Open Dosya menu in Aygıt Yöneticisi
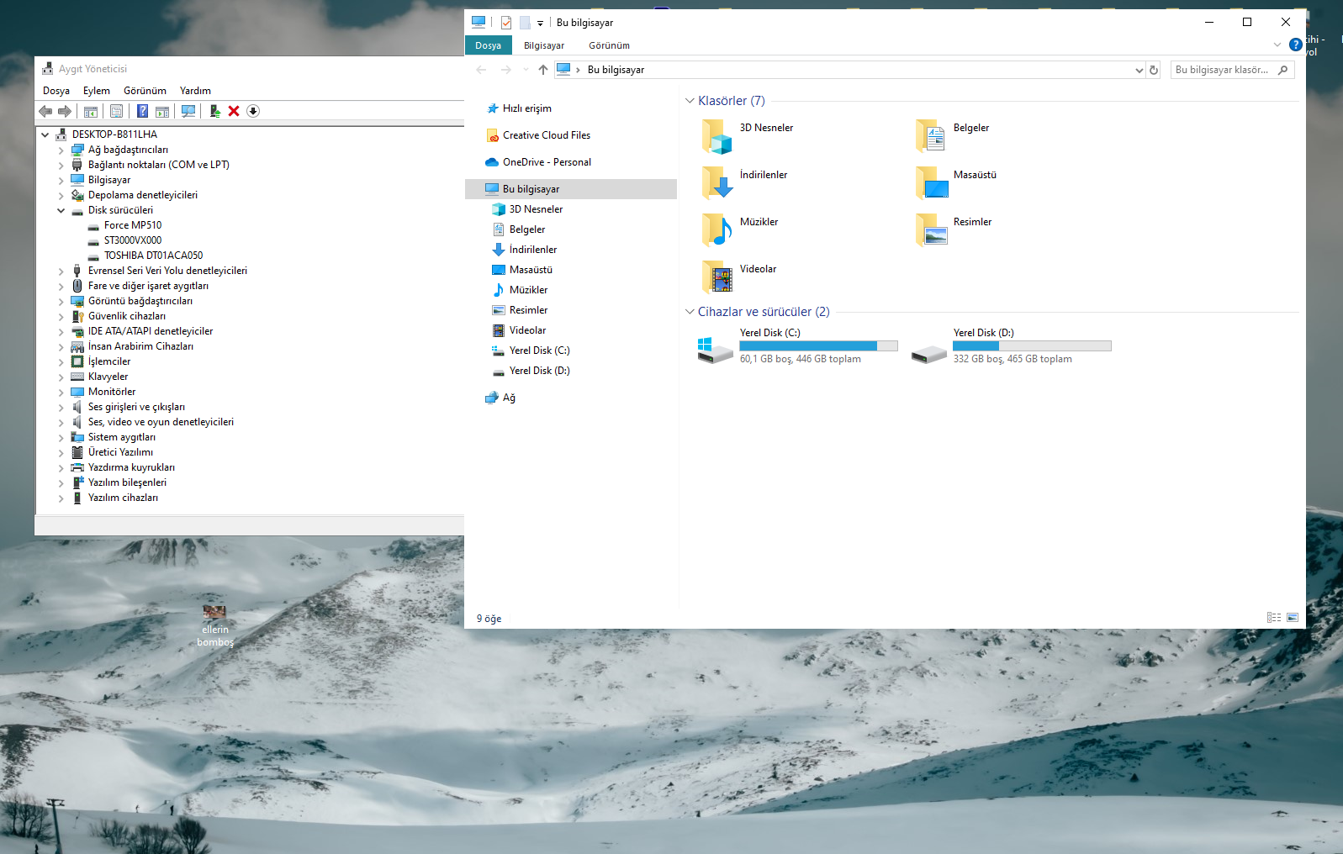The image size is (1343, 854). pyautogui.click(x=56, y=91)
